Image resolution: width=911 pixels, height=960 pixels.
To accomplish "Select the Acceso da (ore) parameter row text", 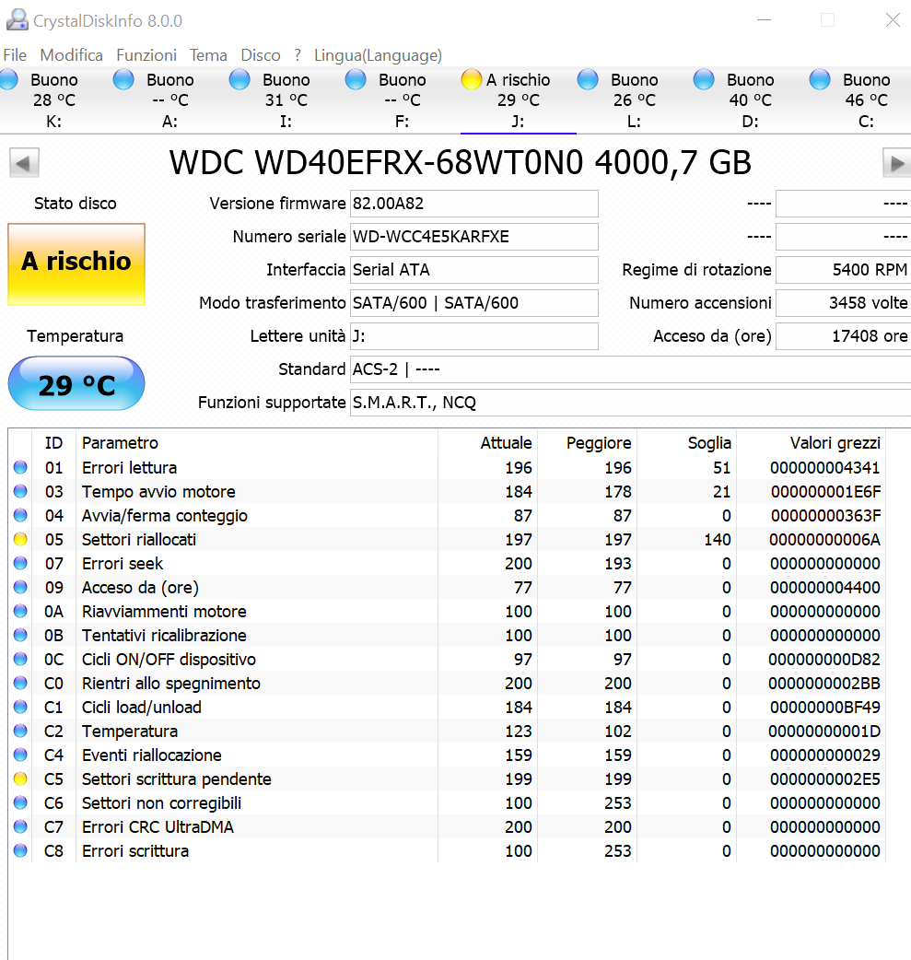I will coord(140,587).
